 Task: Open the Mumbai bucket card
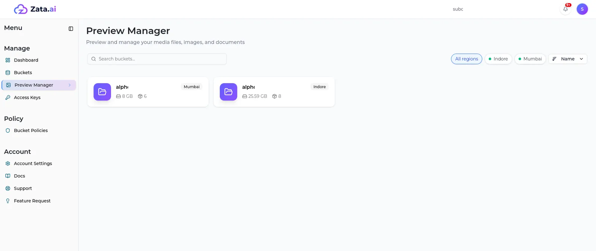(148, 92)
